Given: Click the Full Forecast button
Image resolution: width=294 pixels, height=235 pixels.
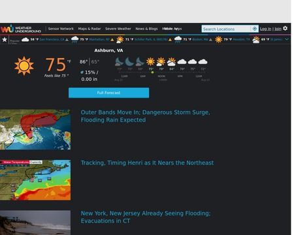Looking at the screenshot, I should point(108,93).
